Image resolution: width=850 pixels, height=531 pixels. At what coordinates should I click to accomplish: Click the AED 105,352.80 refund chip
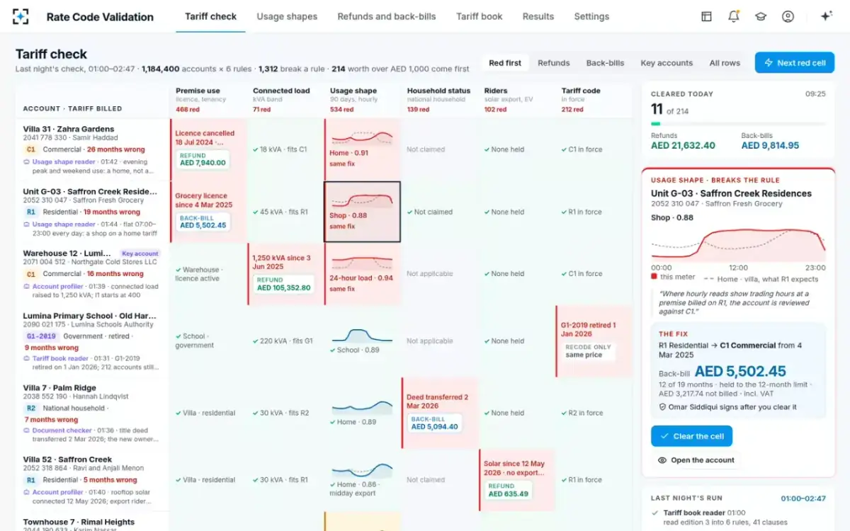283,284
